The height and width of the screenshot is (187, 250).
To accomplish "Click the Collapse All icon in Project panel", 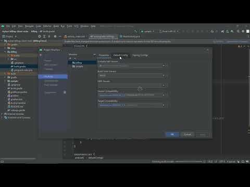I will coord(49,36).
